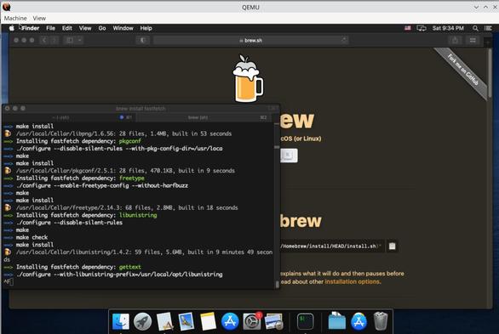
Task: Open the Trash in the Dock
Action: click(x=381, y=321)
